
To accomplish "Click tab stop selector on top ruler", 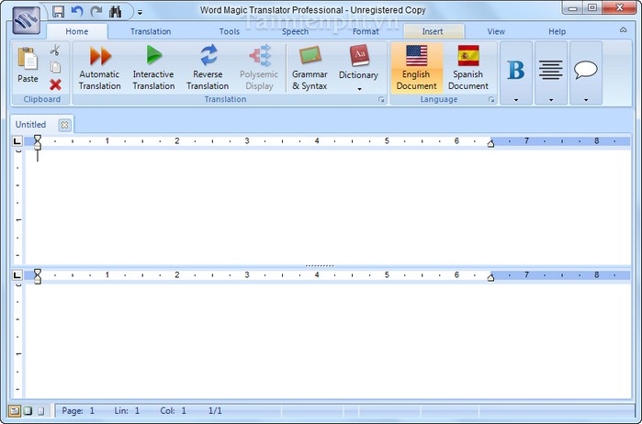I will 17,141.
